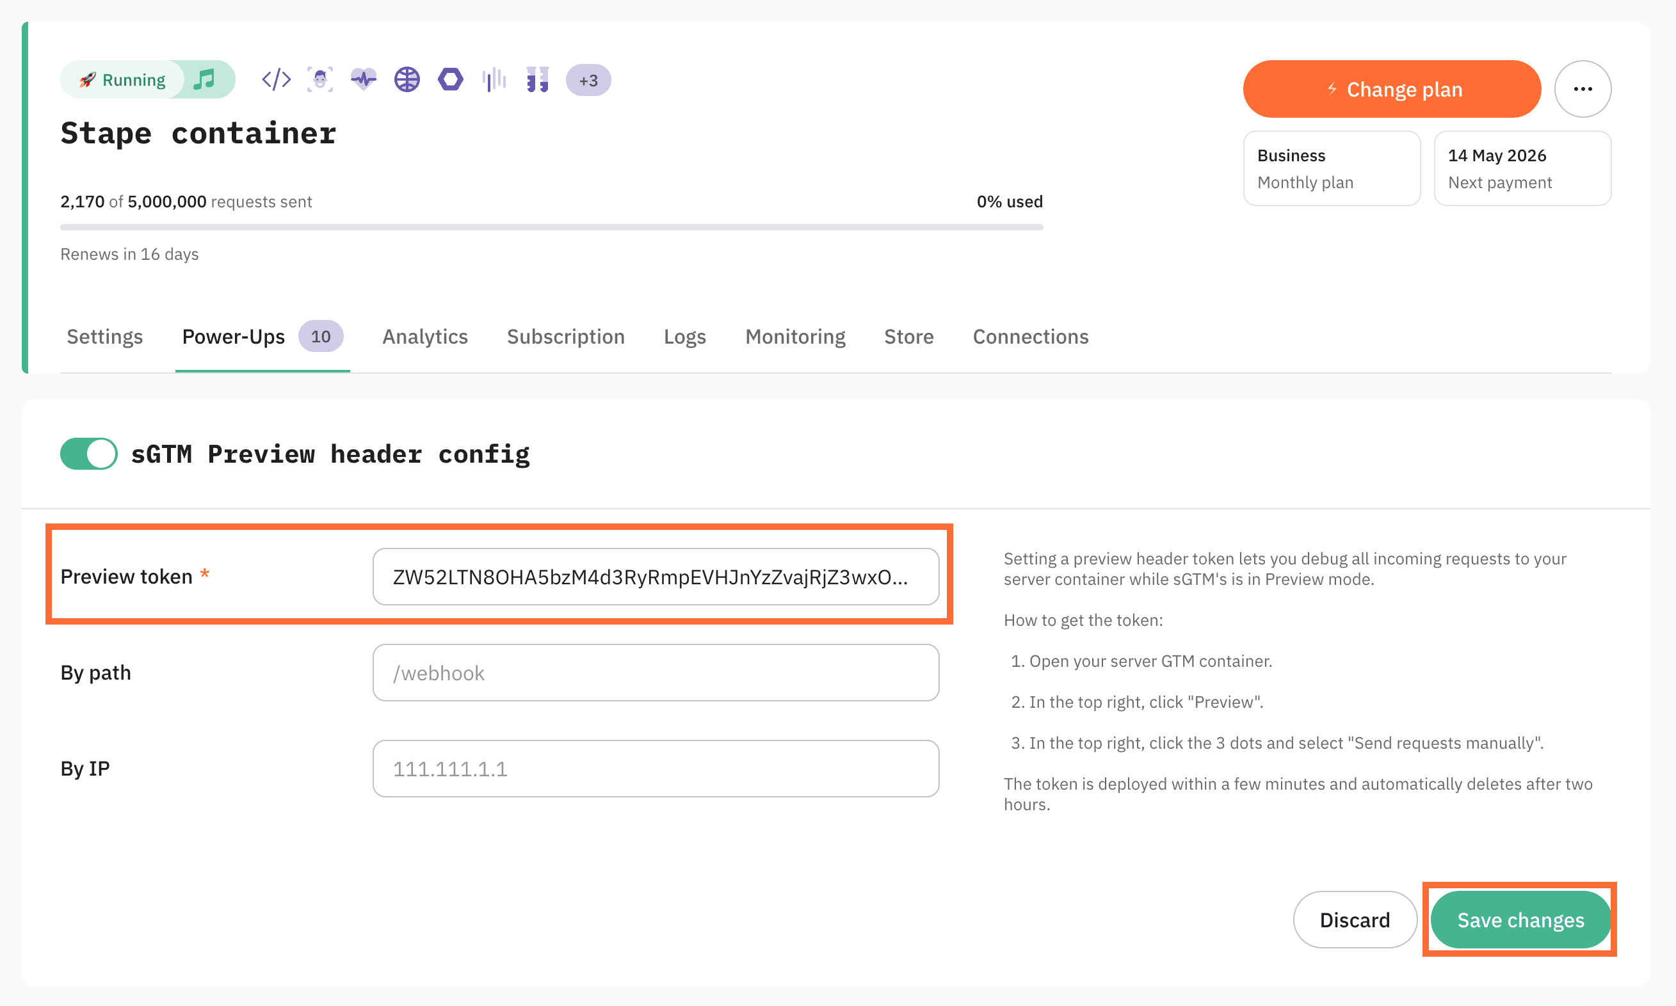The height and width of the screenshot is (1006, 1676).
Task: Go to the Connections tab
Action: pyautogui.click(x=1030, y=337)
